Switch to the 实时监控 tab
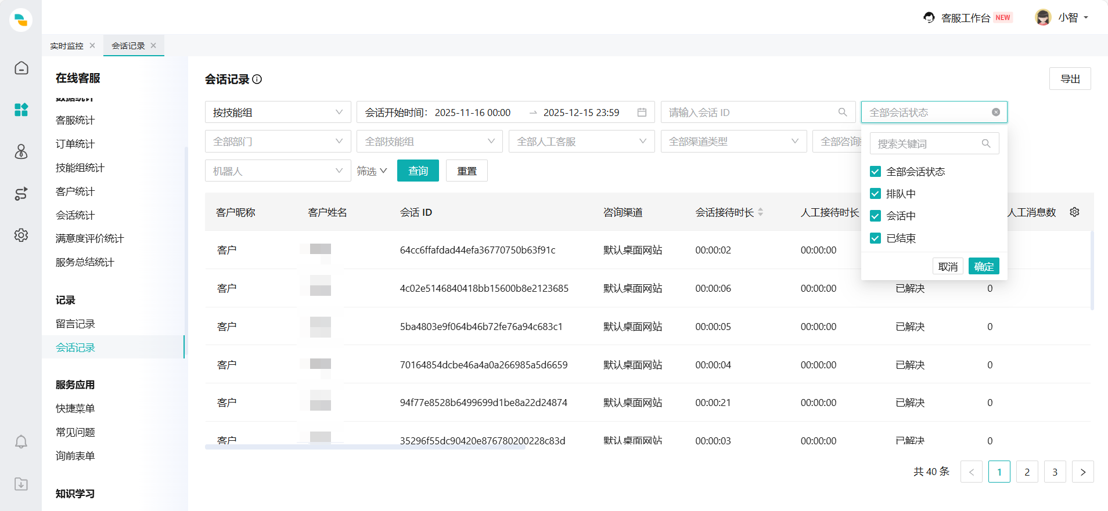The image size is (1108, 511). pos(67,46)
